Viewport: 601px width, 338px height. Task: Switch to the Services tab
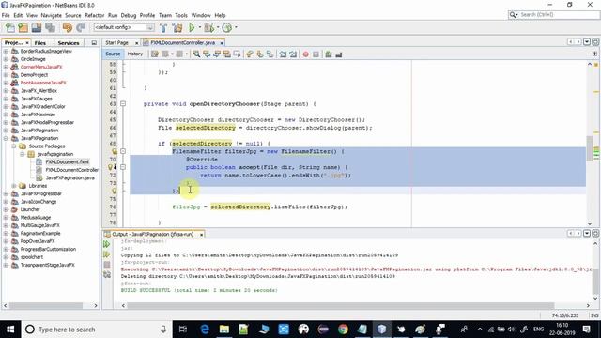tap(69, 43)
